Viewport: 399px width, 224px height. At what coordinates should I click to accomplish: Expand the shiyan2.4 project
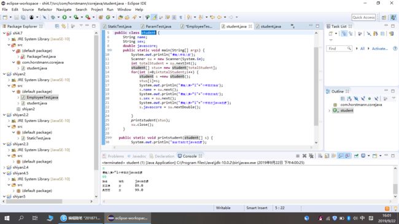pos(4,168)
